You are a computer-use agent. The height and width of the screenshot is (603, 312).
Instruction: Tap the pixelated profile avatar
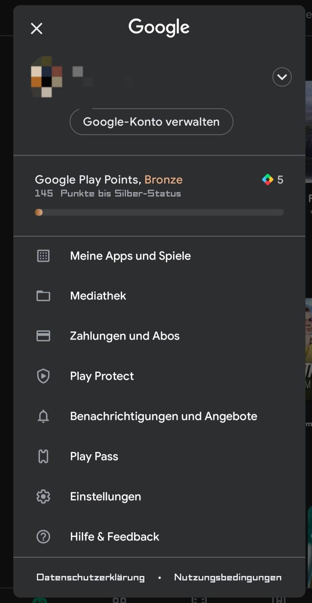pyautogui.click(x=47, y=77)
